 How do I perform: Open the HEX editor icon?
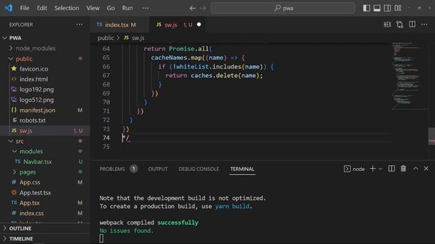click(387, 24)
